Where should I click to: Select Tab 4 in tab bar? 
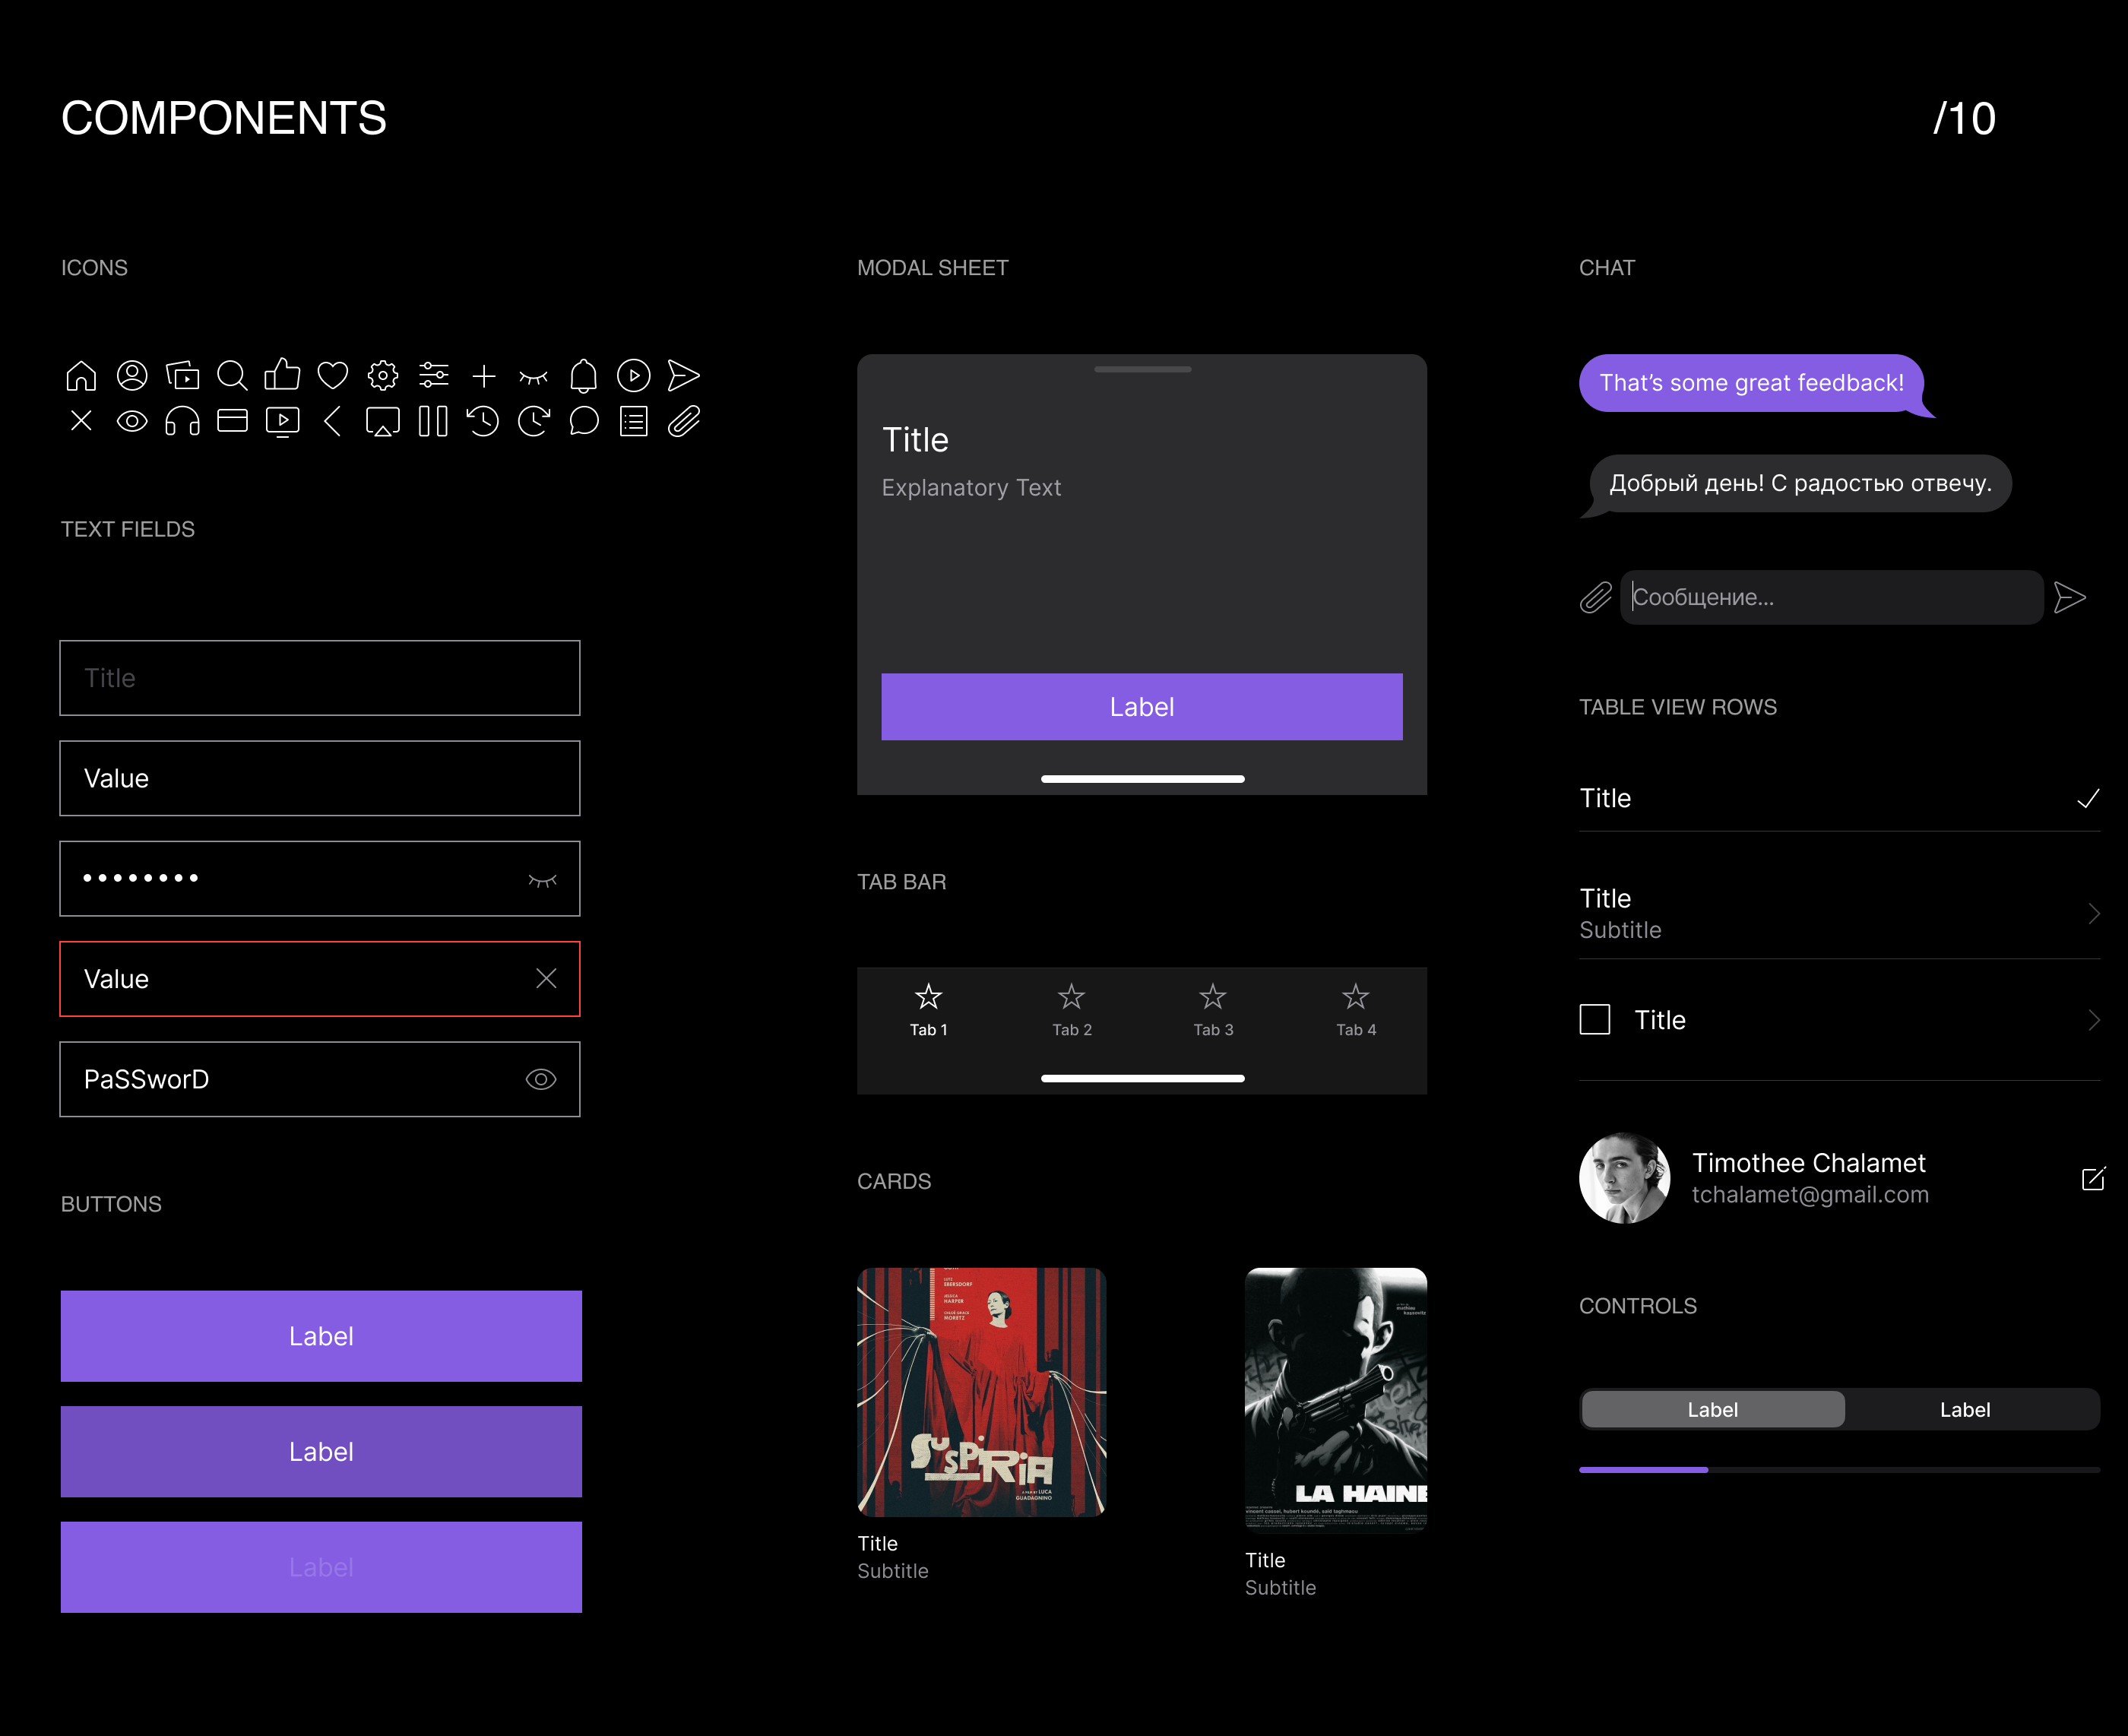(1355, 1010)
